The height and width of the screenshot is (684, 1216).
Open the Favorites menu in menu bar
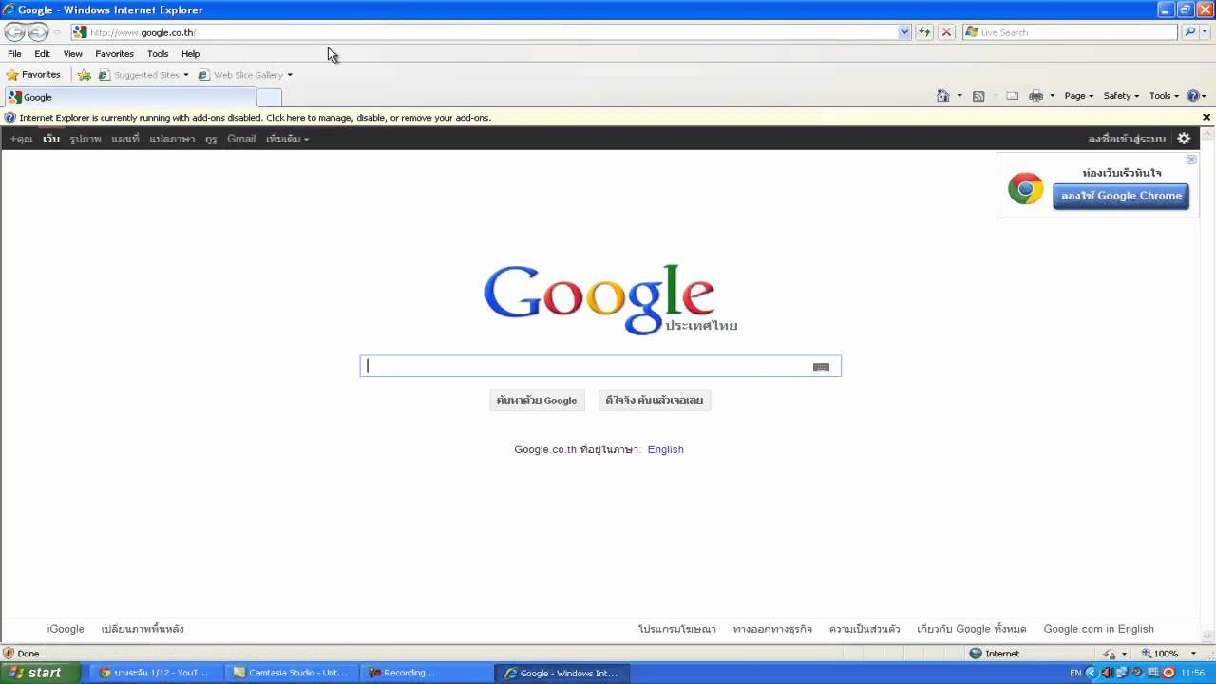[114, 54]
